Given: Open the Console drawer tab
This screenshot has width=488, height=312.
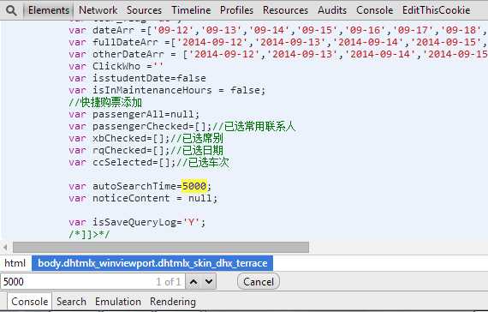Looking at the screenshot, I should click(30, 302).
